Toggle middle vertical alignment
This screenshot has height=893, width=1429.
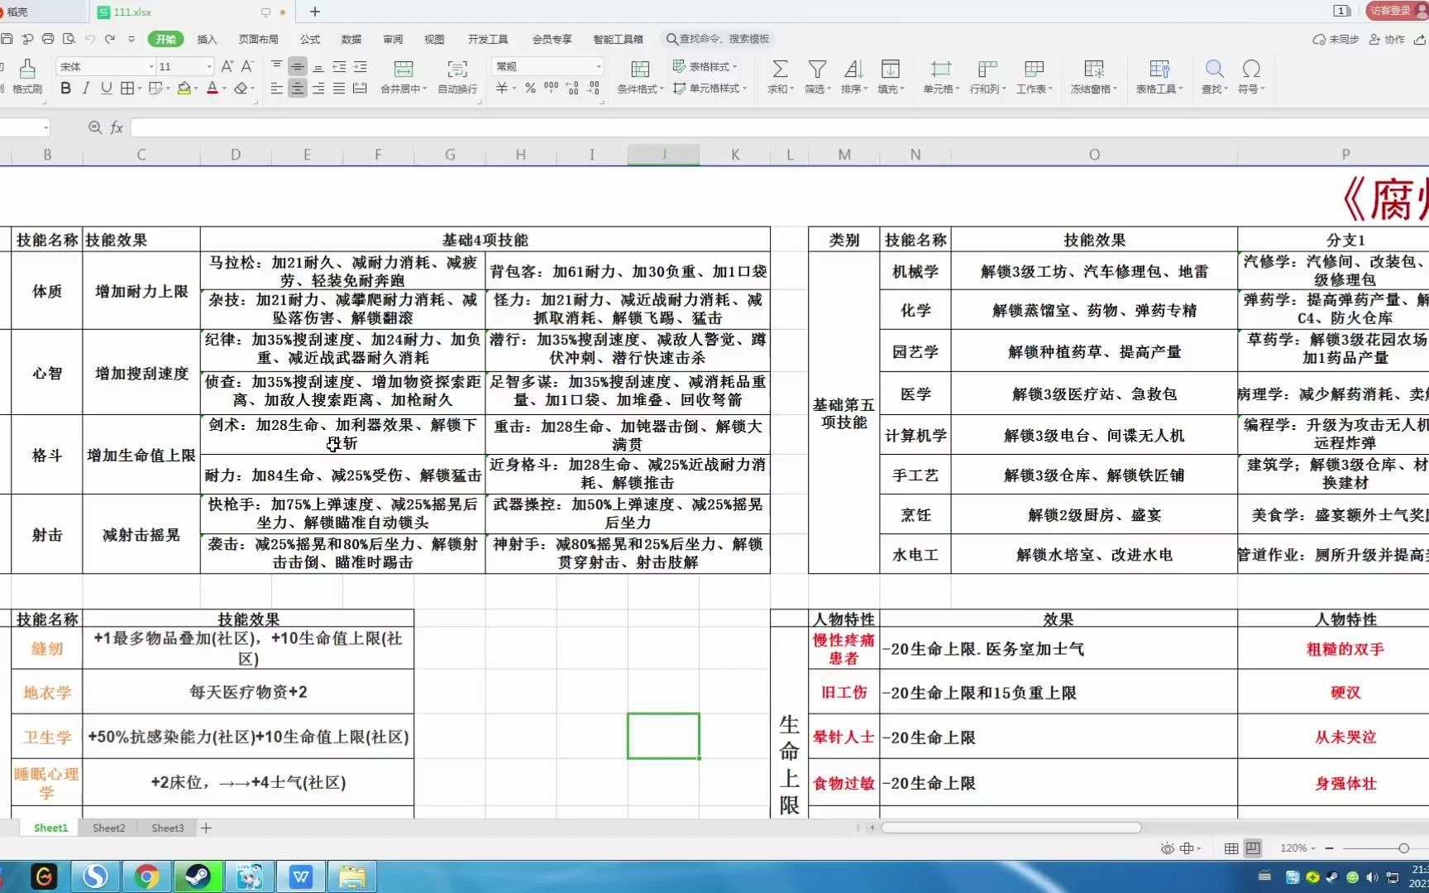point(298,66)
